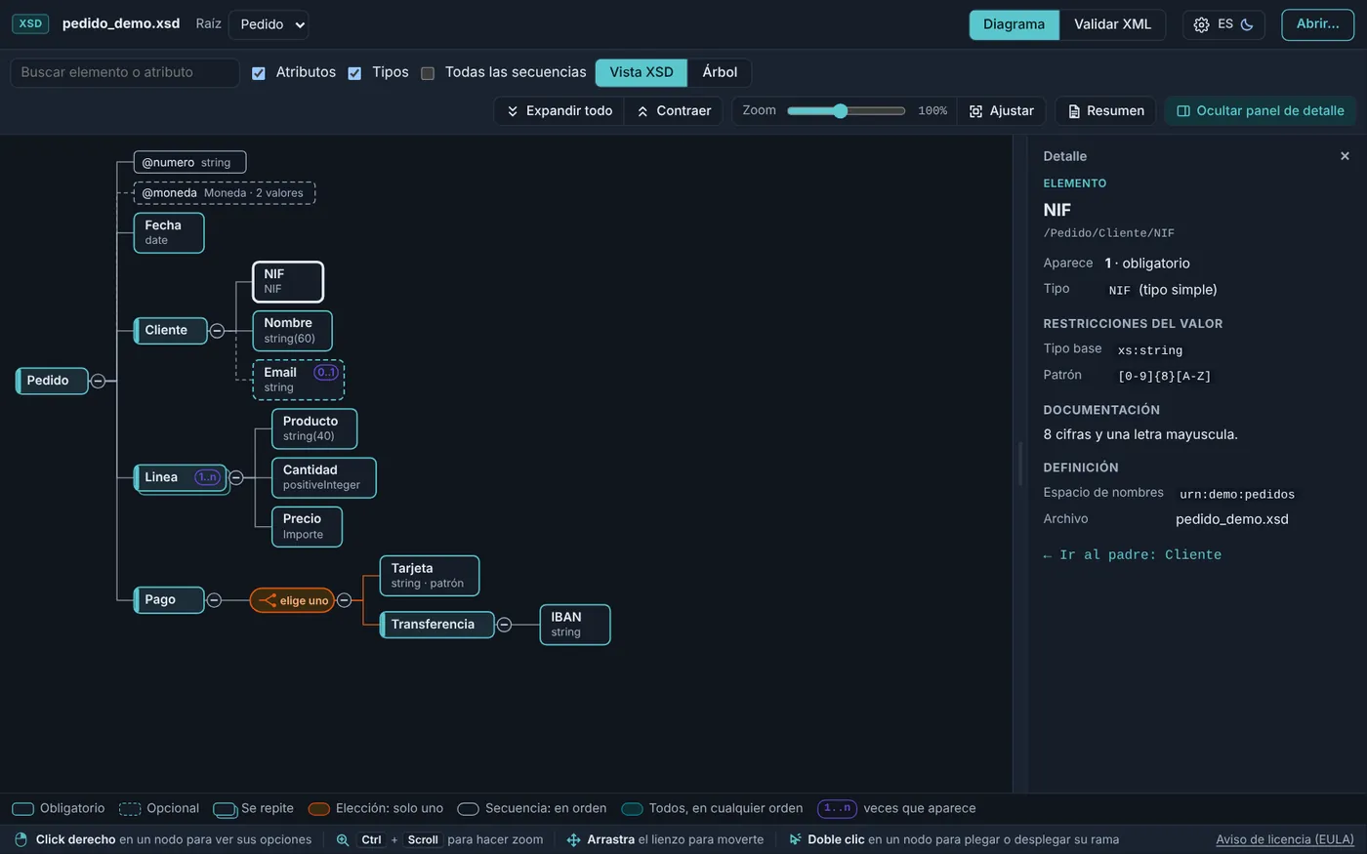Screen dimensions: 1367x854
Task: Select the Producto string(40) node
Action: (x=314, y=428)
